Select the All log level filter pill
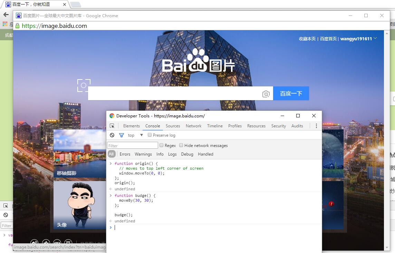Viewport: 395px width, 253px height. [x=111, y=154]
